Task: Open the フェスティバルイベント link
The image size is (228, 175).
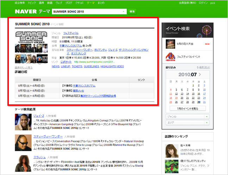Action: tap(189, 57)
